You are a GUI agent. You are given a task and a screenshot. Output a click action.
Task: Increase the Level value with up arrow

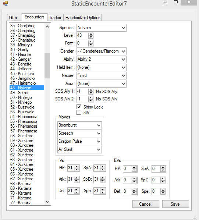tap(91, 34)
